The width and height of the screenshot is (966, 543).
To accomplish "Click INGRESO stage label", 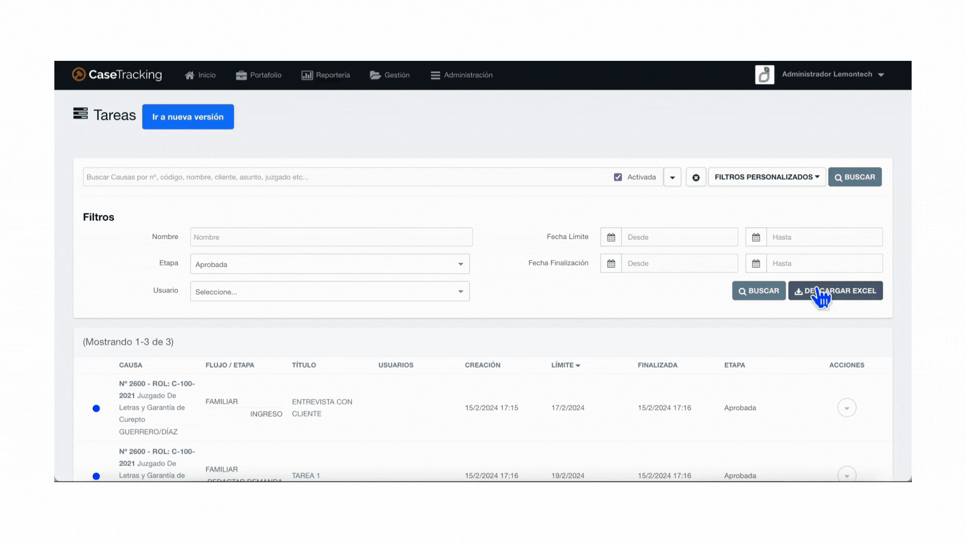I will pyautogui.click(x=266, y=414).
